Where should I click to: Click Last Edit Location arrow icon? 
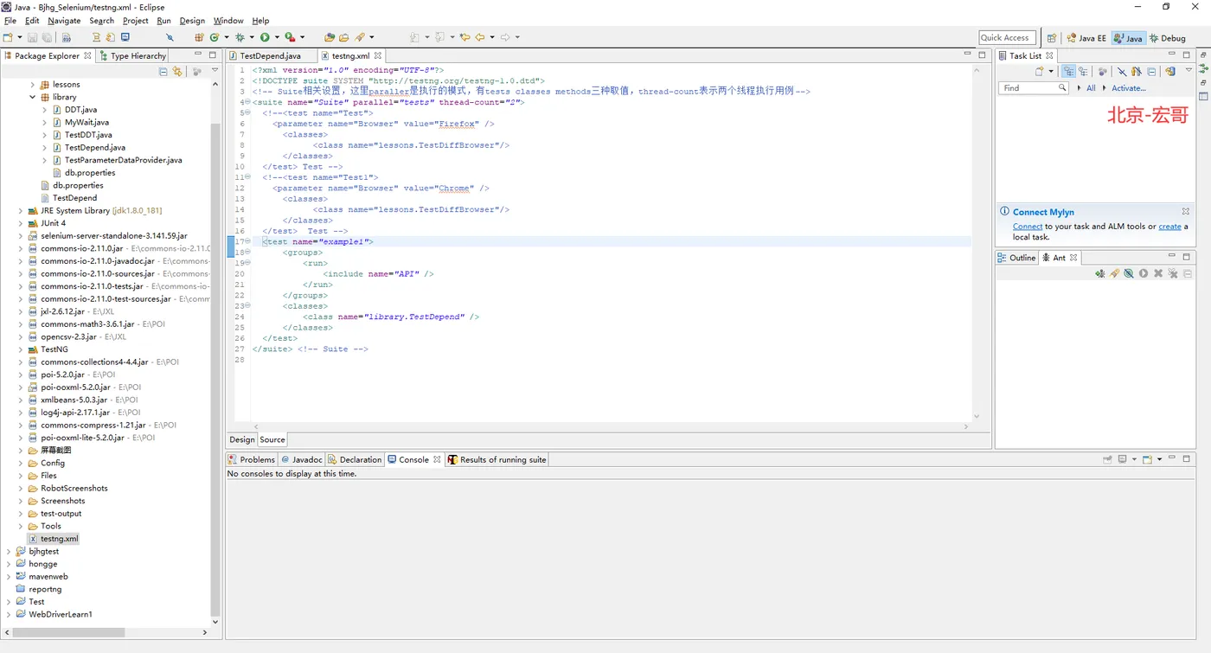point(465,37)
